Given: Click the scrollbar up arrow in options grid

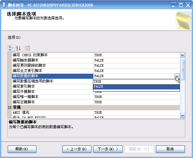Looking at the screenshot, I should 183,55.
